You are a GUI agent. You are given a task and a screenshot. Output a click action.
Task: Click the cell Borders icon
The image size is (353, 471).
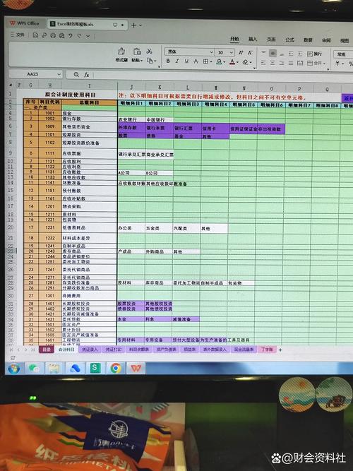tap(205, 61)
